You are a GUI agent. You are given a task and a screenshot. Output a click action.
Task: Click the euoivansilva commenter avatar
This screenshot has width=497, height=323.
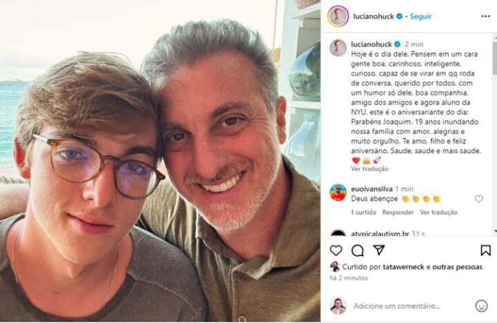click(x=338, y=192)
